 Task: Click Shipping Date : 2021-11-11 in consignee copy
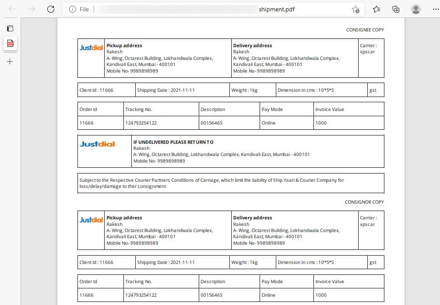(166, 90)
